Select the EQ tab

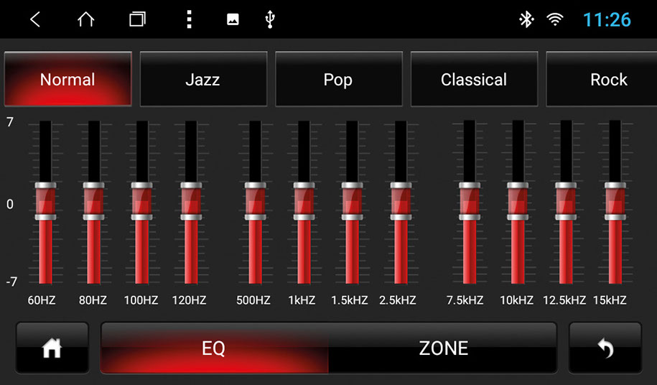pos(214,348)
